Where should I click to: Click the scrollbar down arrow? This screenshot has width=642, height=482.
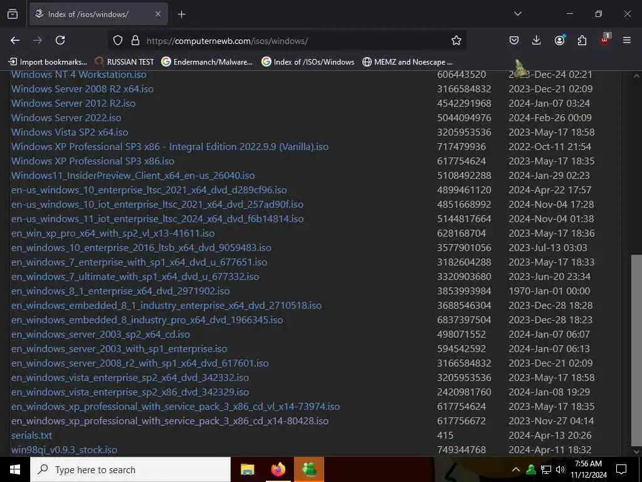[636, 452]
